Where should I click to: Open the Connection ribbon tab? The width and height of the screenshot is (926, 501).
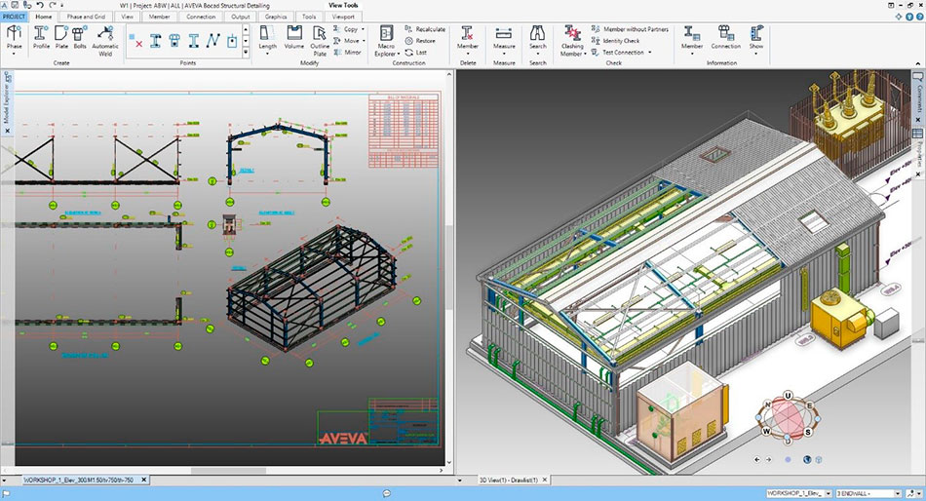pyautogui.click(x=201, y=17)
